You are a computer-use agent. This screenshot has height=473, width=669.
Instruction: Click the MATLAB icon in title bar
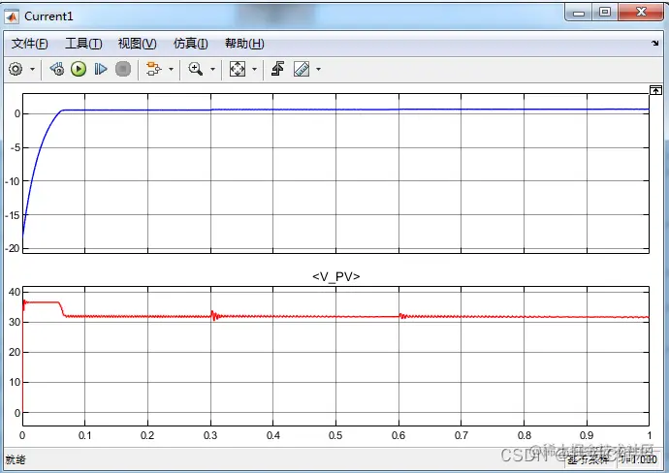coord(12,16)
